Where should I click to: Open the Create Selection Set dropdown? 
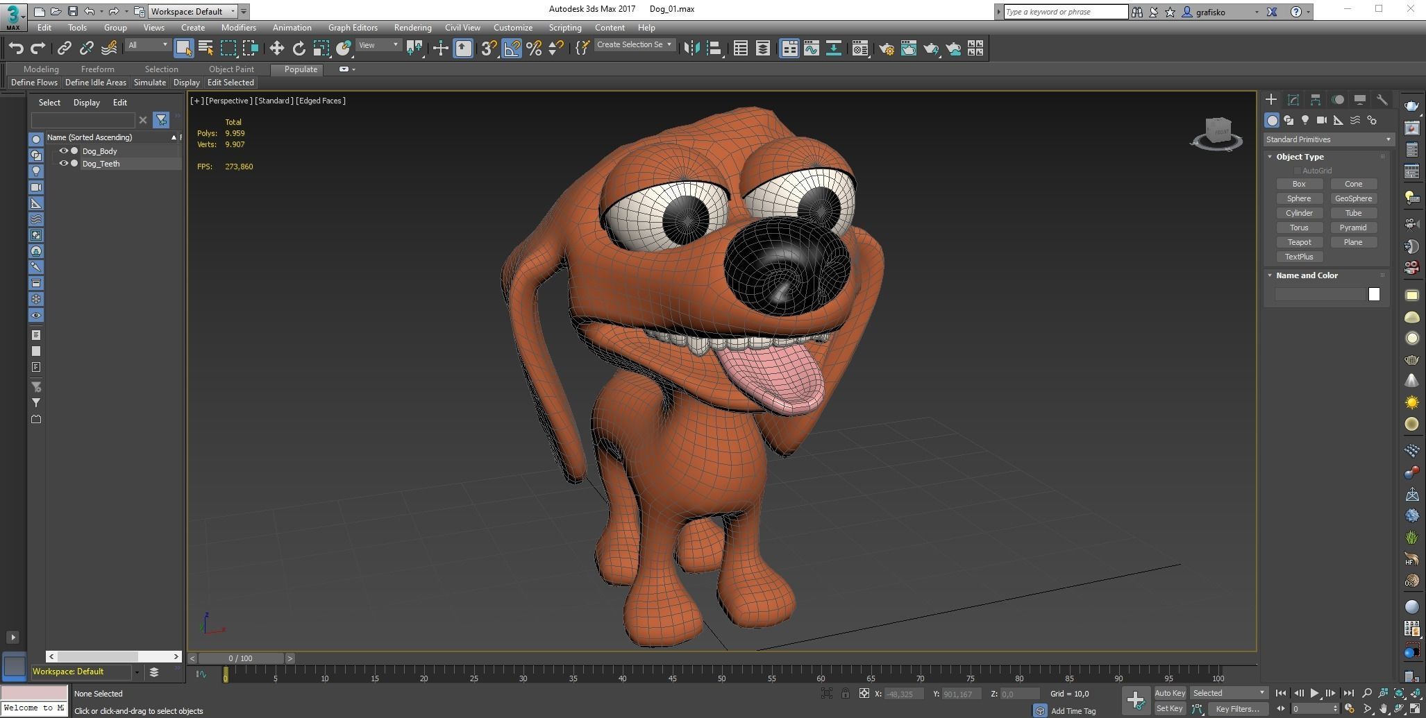(635, 44)
